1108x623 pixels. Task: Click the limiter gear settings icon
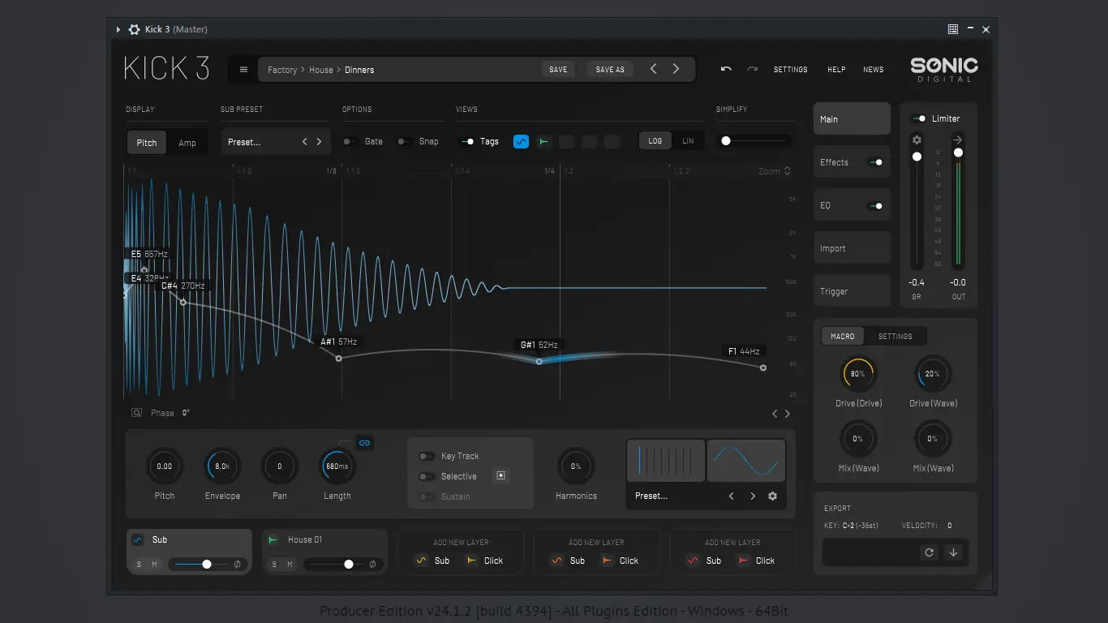[917, 140]
